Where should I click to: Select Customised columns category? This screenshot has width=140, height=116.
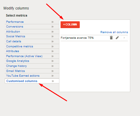(x=22, y=81)
